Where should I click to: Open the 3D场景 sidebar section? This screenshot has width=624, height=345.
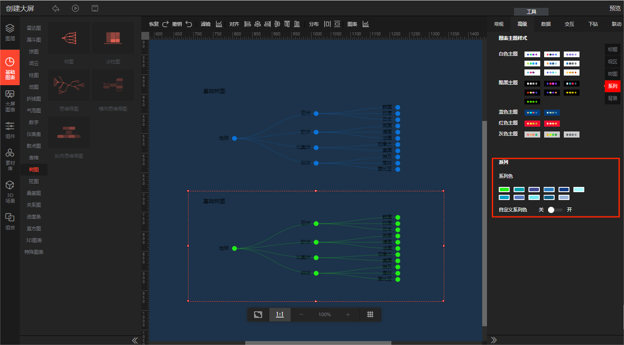(x=10, y=192)
